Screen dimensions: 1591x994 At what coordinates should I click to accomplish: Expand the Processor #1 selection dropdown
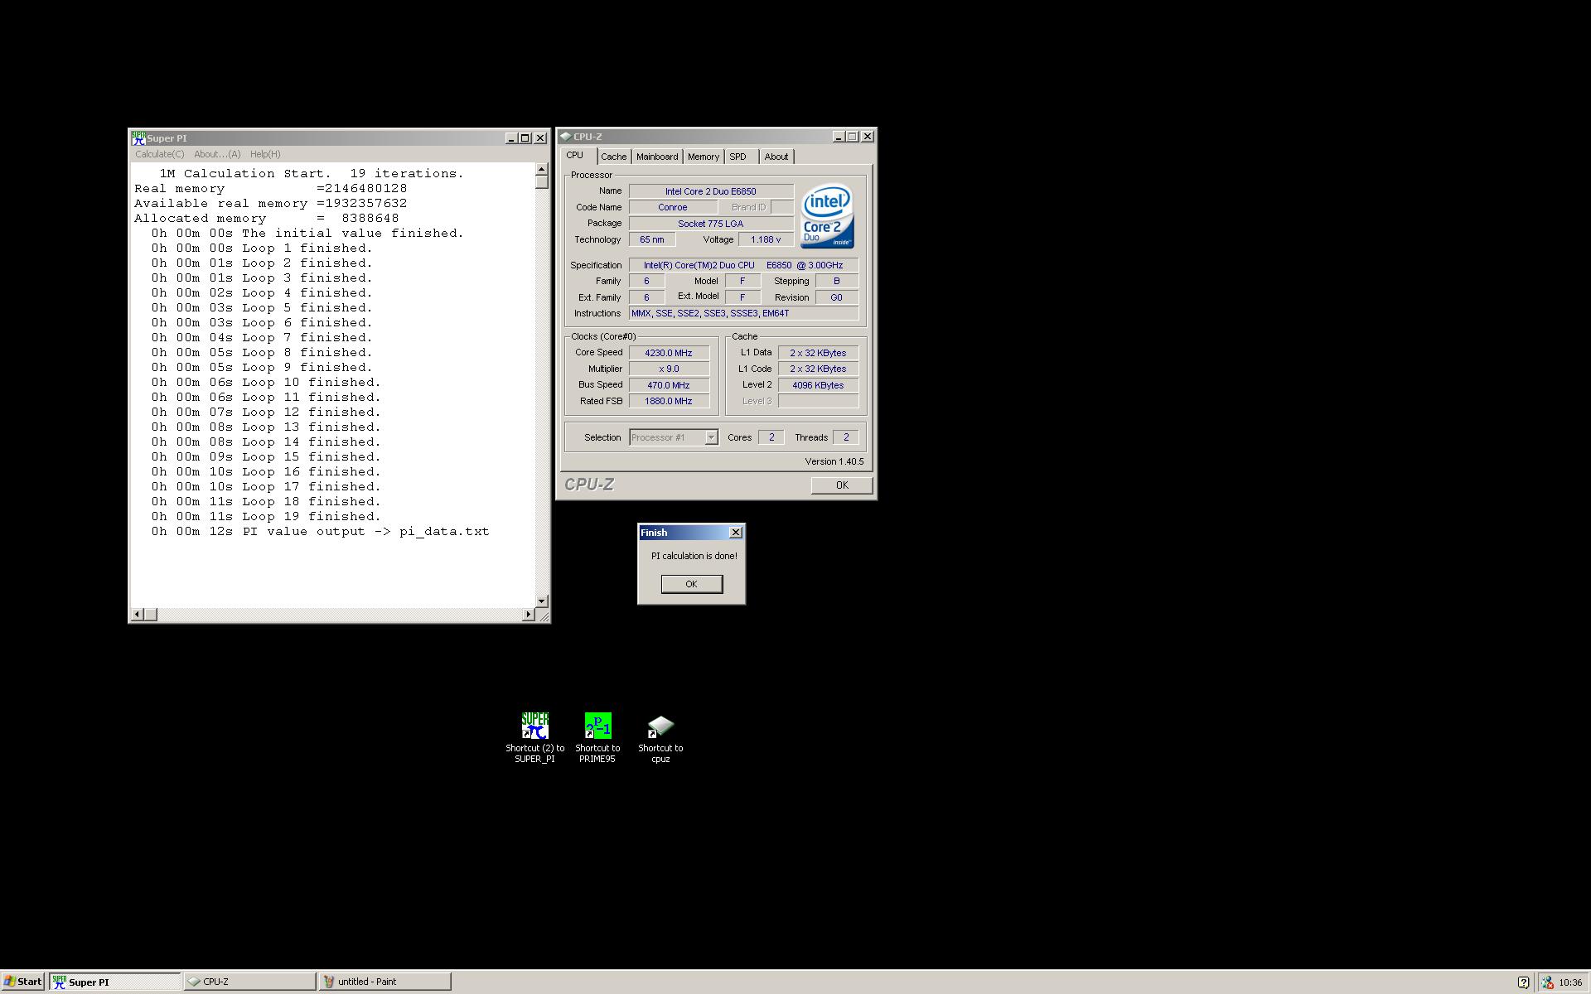711,437
